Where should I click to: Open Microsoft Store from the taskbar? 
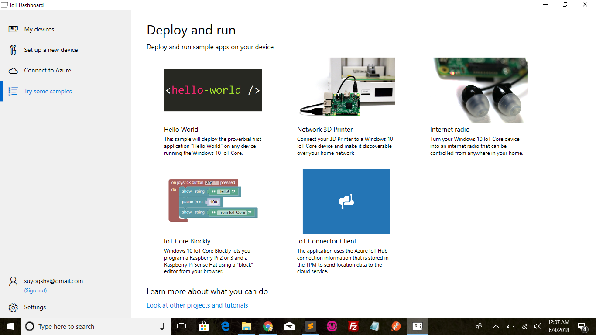pyautogui.click(x=203, y=326)
